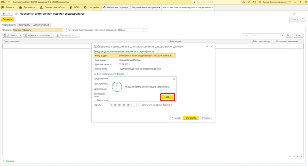The image size is (308, 166).
Task: Select the Сертификаты tab
Action: pos(9,25)
